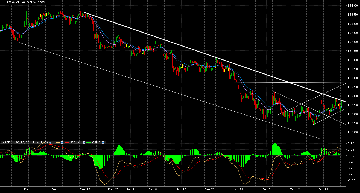Click the Jan 8 date label
360x193 pixels.
pyautogui.click(x=153, y=189)
